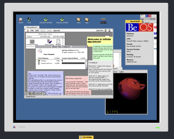This screenshot has height=139, width=174.
Task: Select the Infinite HD desktop icon
Action: tap(103, 19)
